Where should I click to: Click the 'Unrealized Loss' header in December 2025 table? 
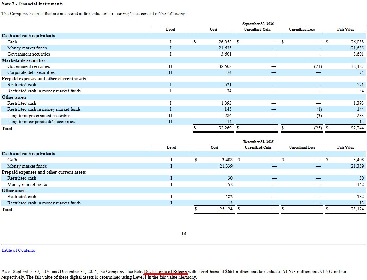[x=302, y=147]
